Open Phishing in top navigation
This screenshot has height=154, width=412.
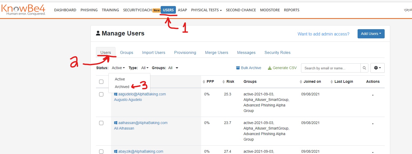tap(89, 10)
